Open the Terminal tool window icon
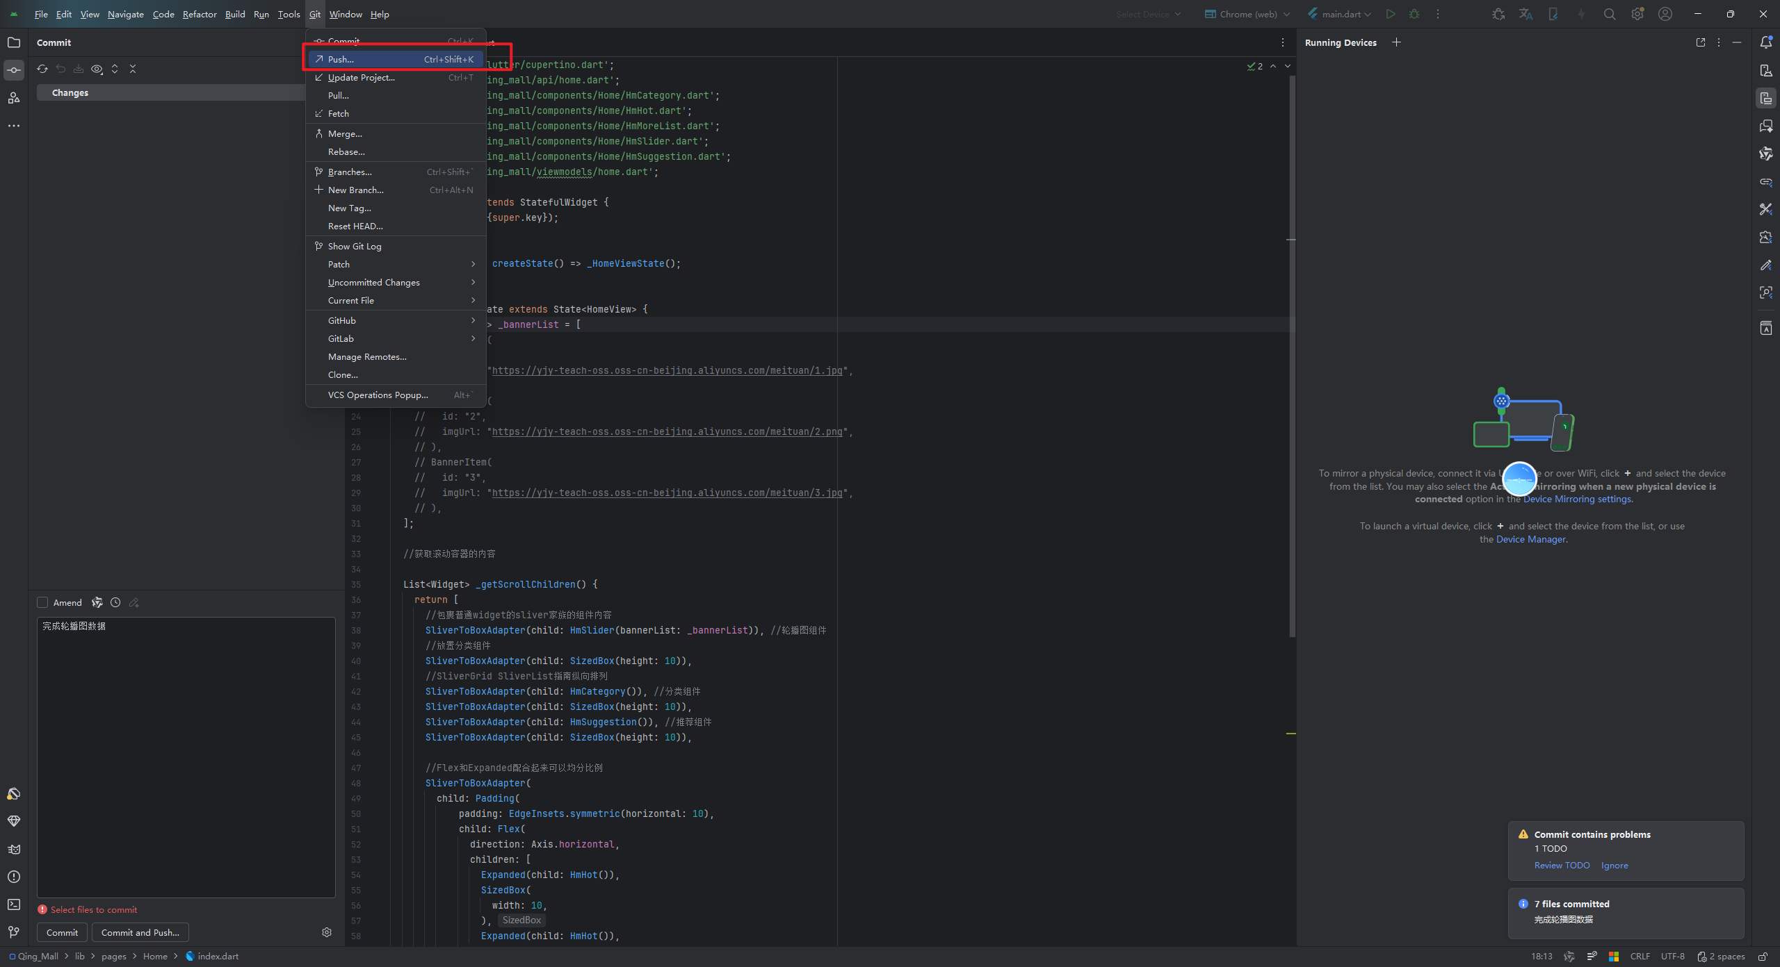This screenshot has height=967, width=1780. pos(14,904)
